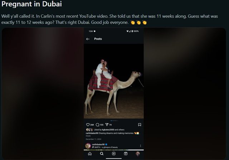The height and width of the screenshot is (160, 229).
Task: Expand the caption by clicking more
Action: click(x=88, y=136)
